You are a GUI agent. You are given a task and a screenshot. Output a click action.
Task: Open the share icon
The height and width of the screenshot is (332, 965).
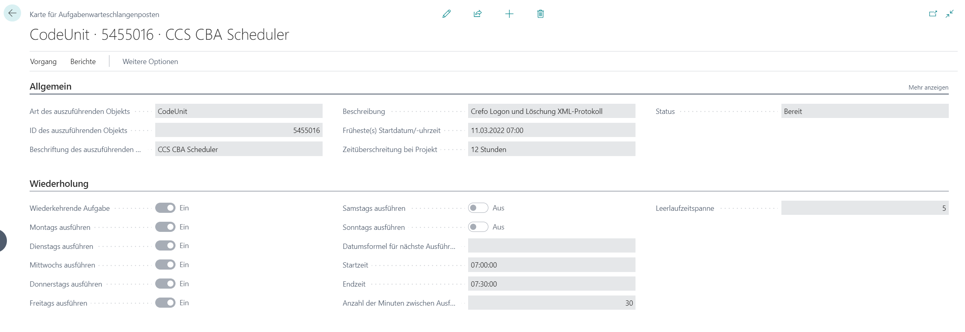pos(477,14)
